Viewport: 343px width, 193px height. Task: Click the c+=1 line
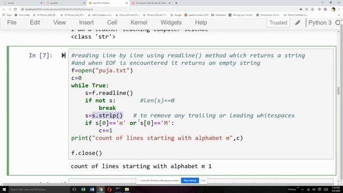tap(106, 131)
